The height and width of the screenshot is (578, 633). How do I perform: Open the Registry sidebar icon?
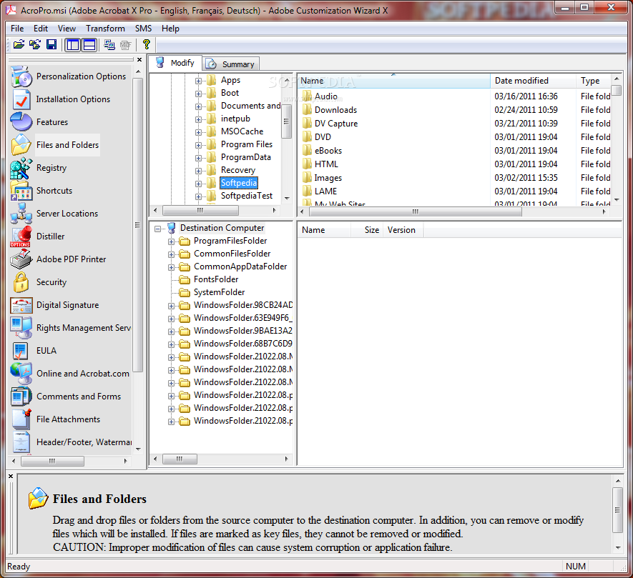tap(21, 168)
